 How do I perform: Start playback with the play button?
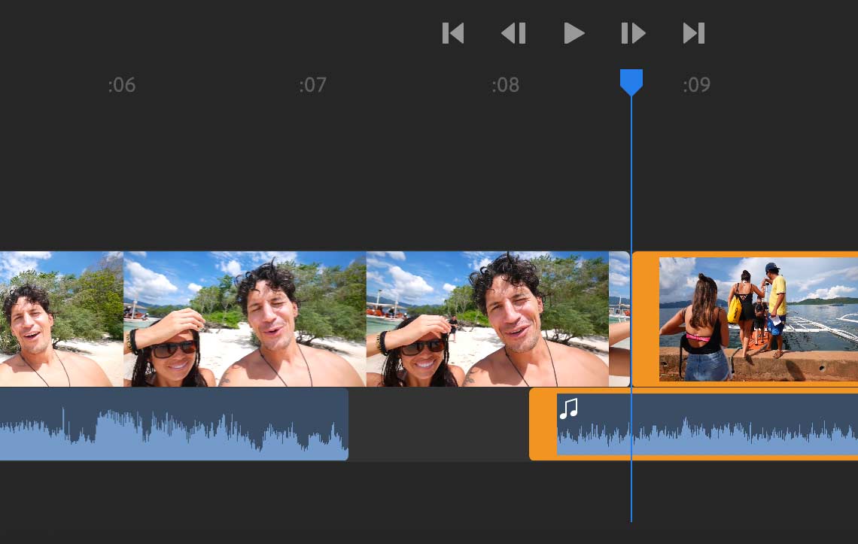click(x=574, y=33)
